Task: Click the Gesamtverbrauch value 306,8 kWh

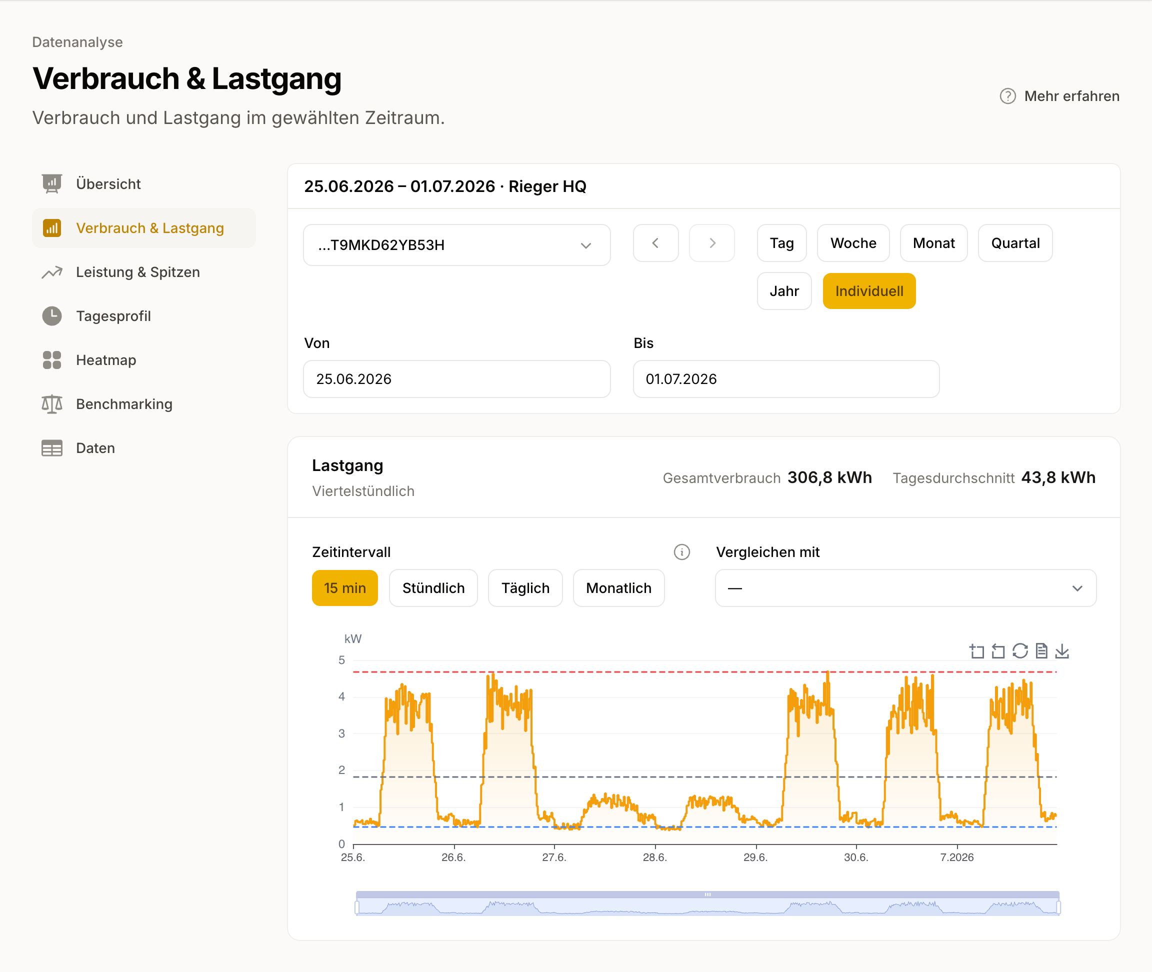Action: tap(829, 477)
